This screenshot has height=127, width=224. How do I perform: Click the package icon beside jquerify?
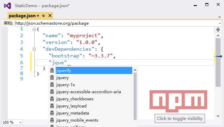pos(52,70)
